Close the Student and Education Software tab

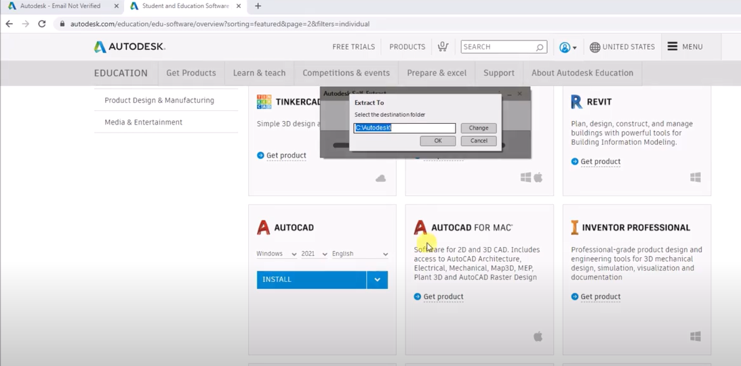239,6
